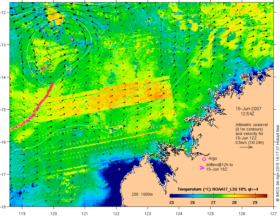Click longitude axis label 119

[x=22, y=213]
